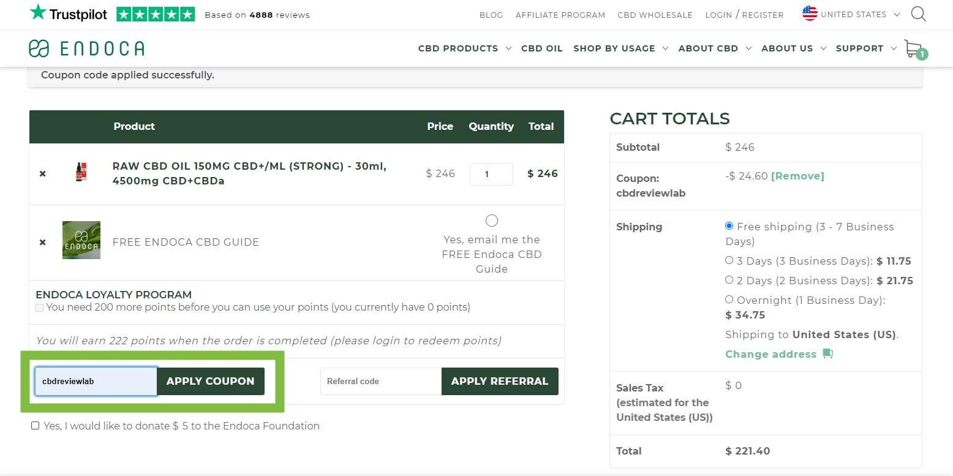Open the United States country selector
The image size is (953, 476).
[x=851, y=14]
